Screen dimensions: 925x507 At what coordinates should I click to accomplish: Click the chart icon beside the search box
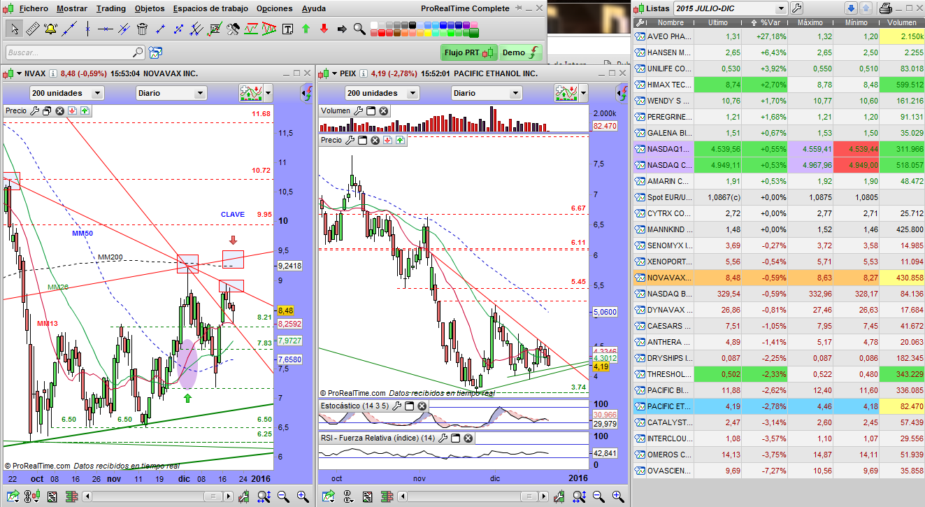pyautogui.click(x=155, y=52)
